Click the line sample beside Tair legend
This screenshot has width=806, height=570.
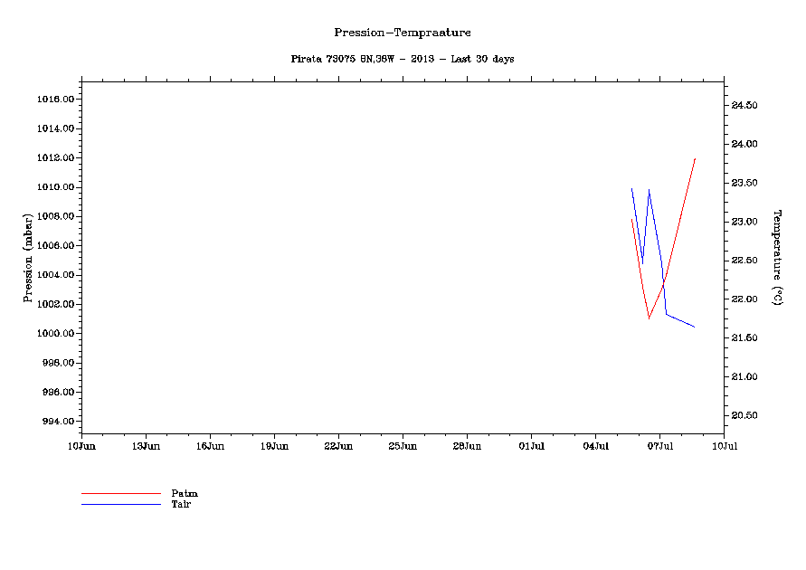coord(120,504)
